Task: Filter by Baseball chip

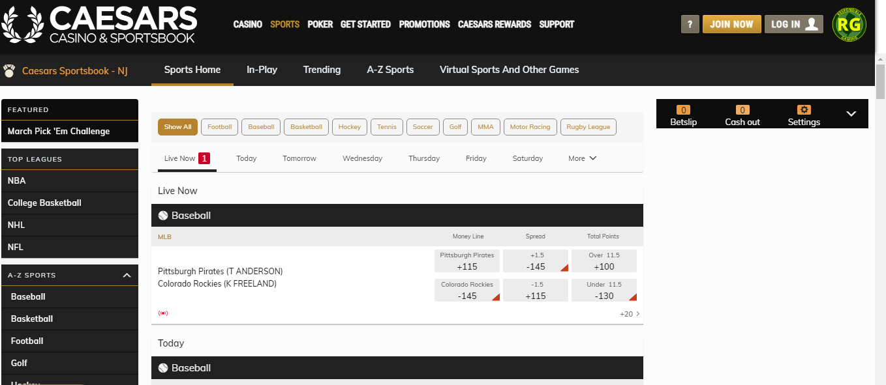Action: (x=261, y=127)
